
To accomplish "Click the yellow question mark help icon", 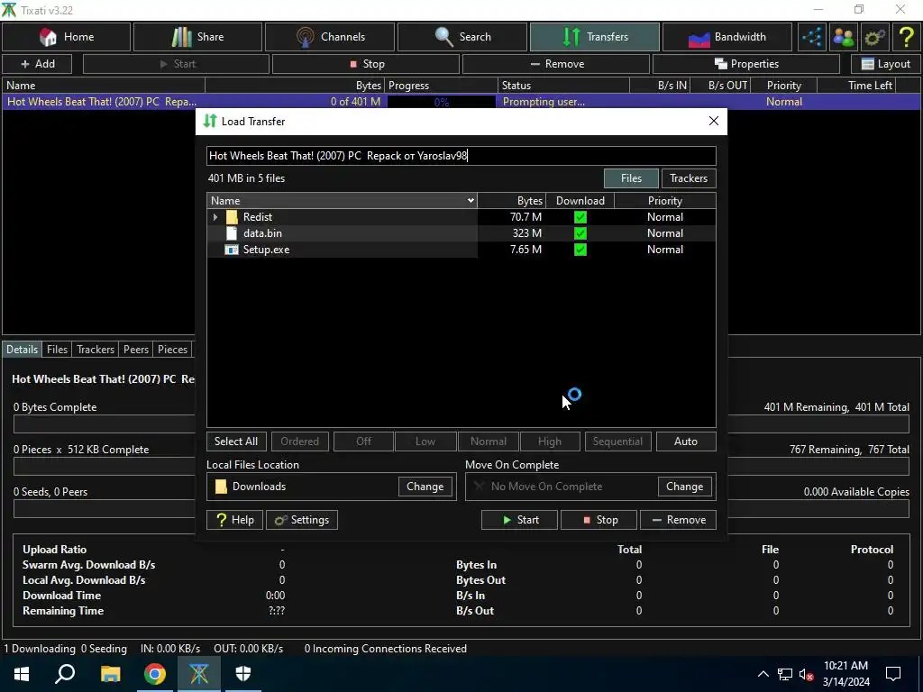I will (906, 37).
